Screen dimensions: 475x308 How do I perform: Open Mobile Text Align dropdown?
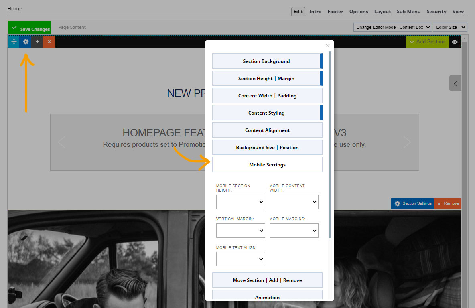(241, 259)
